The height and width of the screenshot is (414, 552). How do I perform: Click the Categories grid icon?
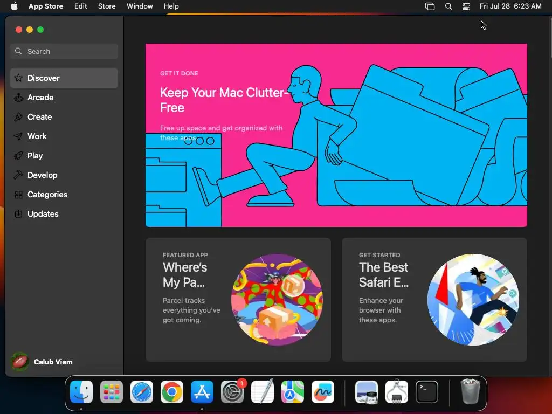tap(18, 194)
